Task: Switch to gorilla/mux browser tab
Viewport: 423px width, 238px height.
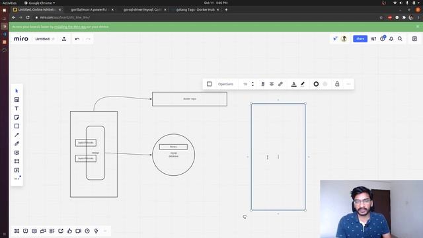Action: [89, 10]
